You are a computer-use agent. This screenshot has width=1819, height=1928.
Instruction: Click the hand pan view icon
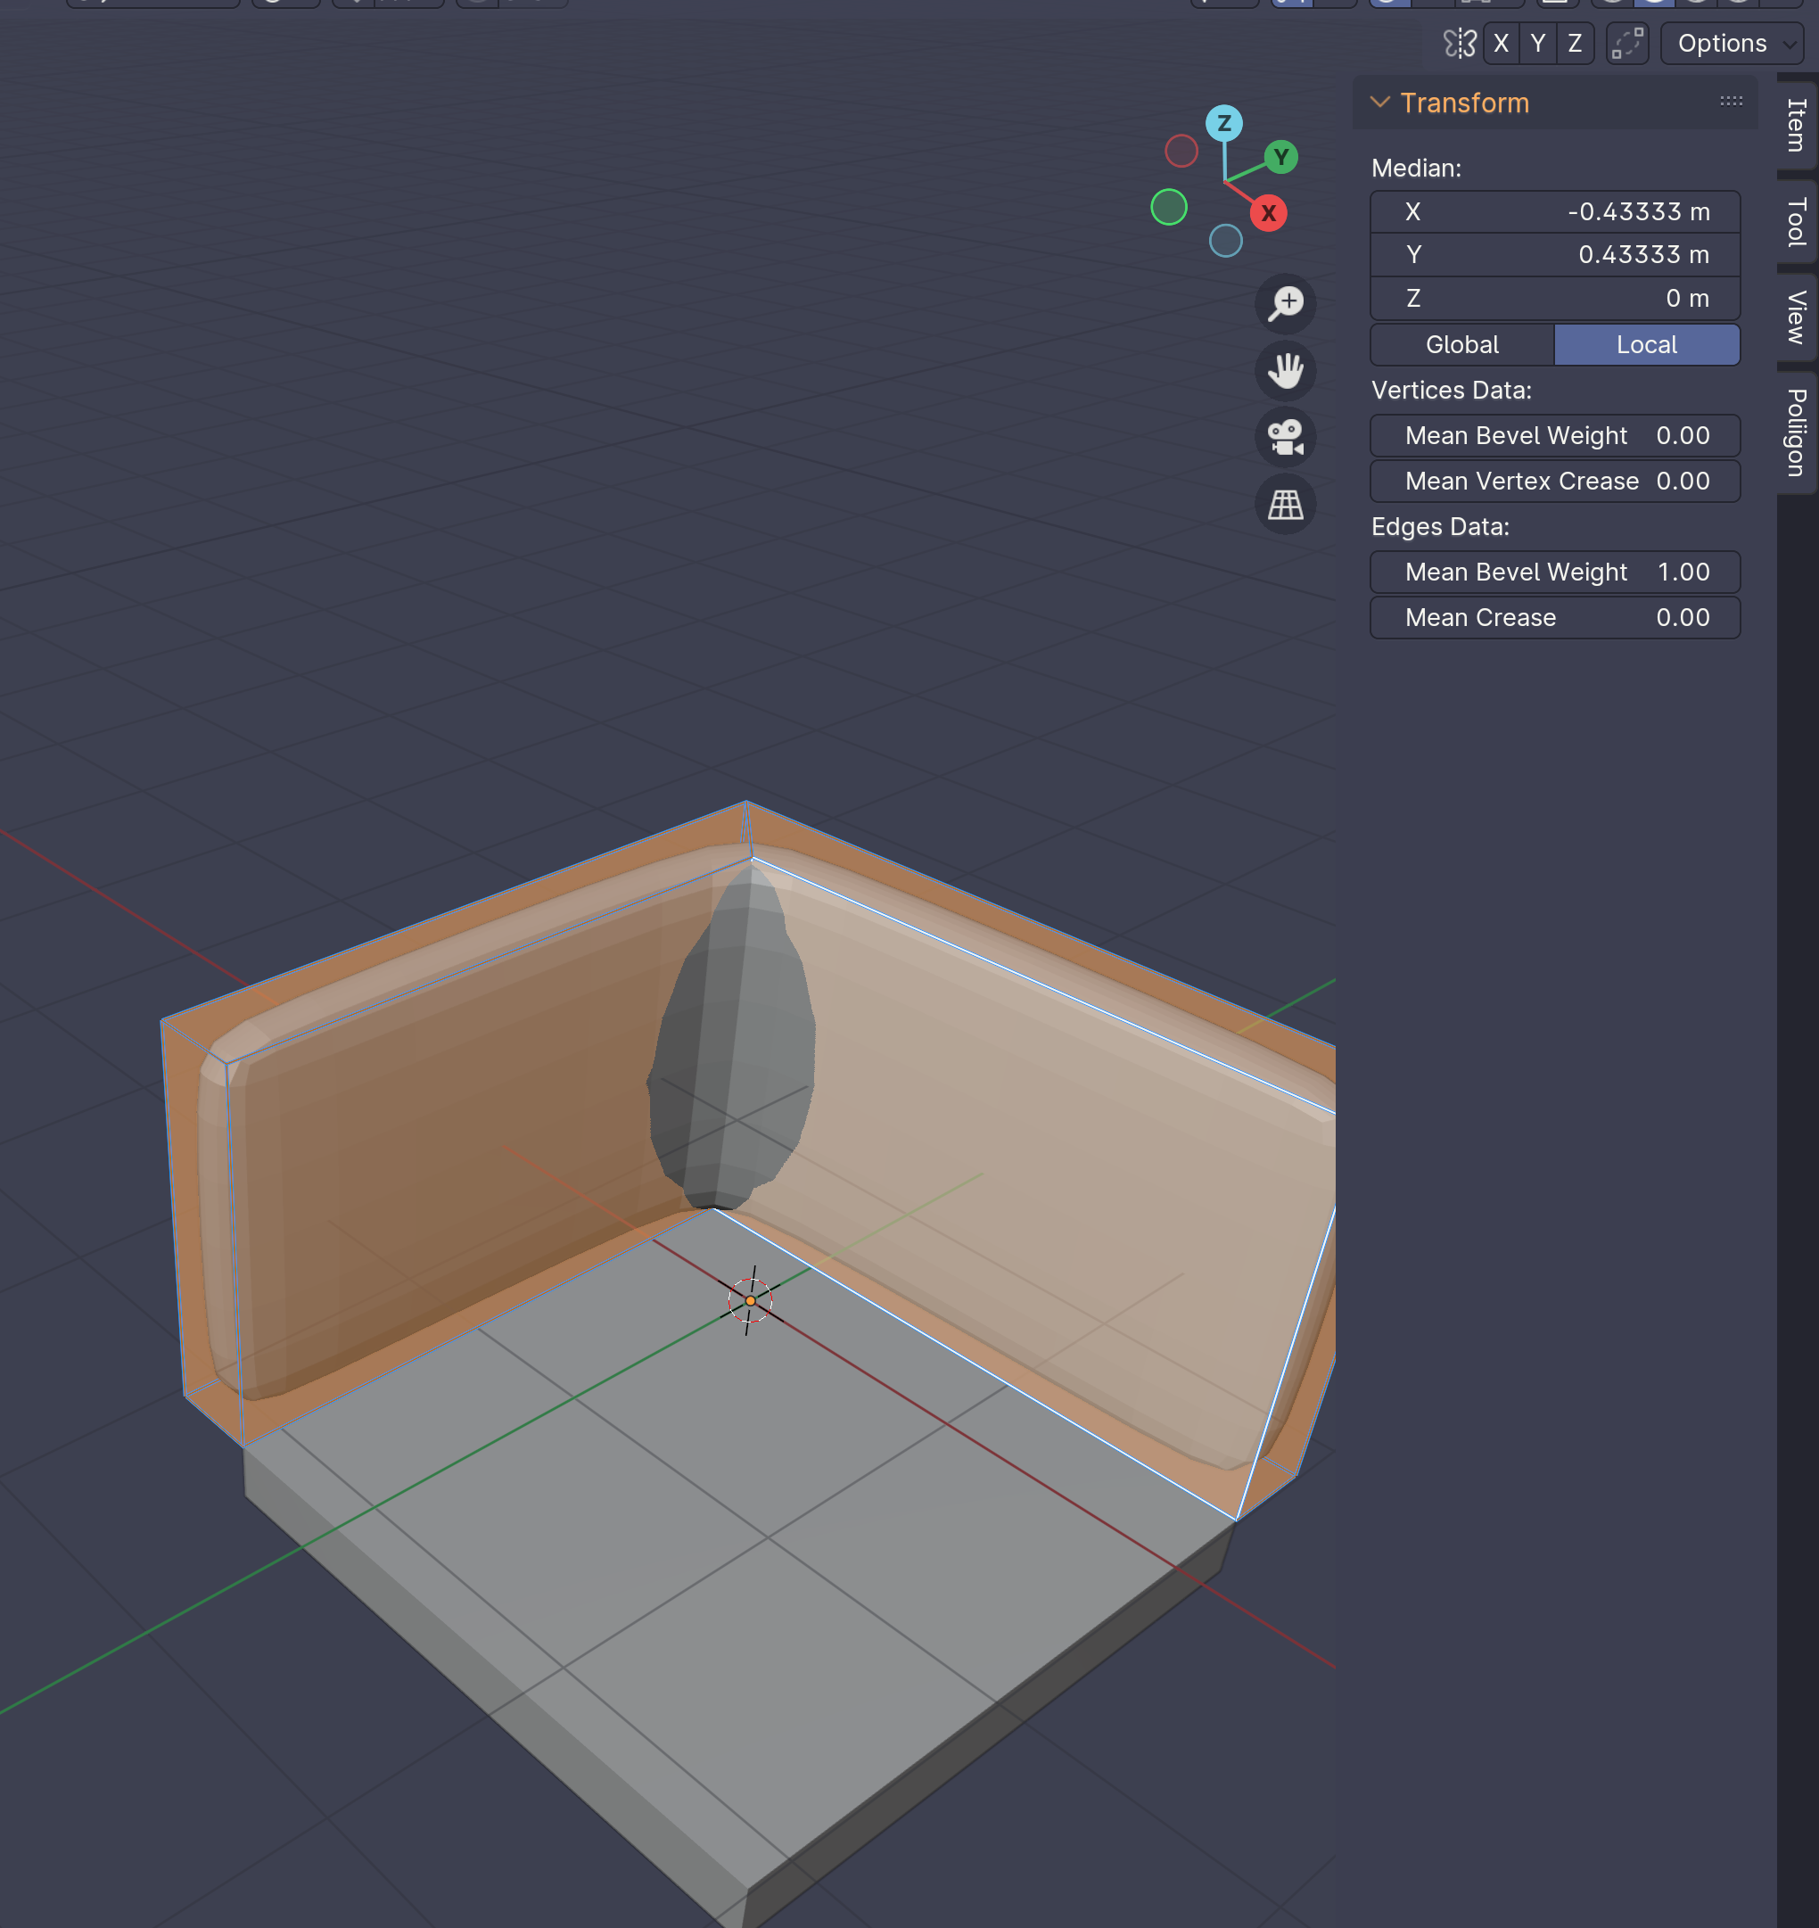1285,370
